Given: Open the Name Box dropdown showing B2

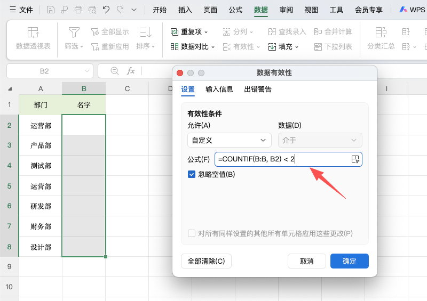Looking at the screenshot, I should click(x=87, y=71).
